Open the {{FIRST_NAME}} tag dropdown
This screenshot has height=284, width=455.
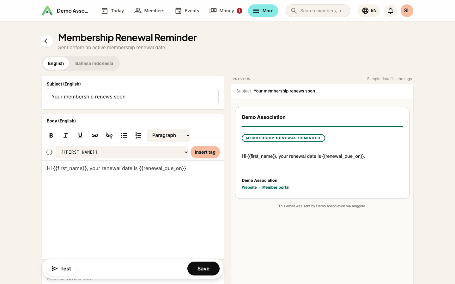122,152
